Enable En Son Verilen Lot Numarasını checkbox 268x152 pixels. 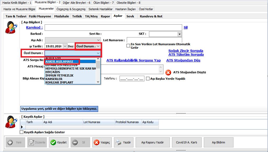pos(128,46)
